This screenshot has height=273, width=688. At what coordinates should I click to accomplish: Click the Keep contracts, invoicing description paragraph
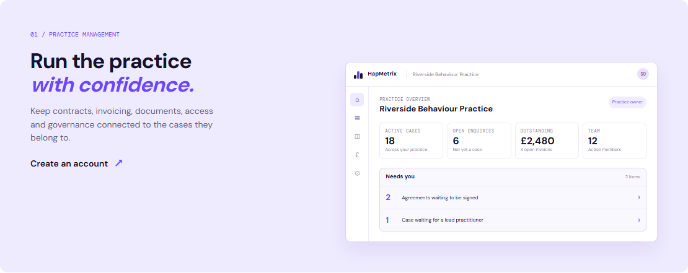(x=121, y=124)
